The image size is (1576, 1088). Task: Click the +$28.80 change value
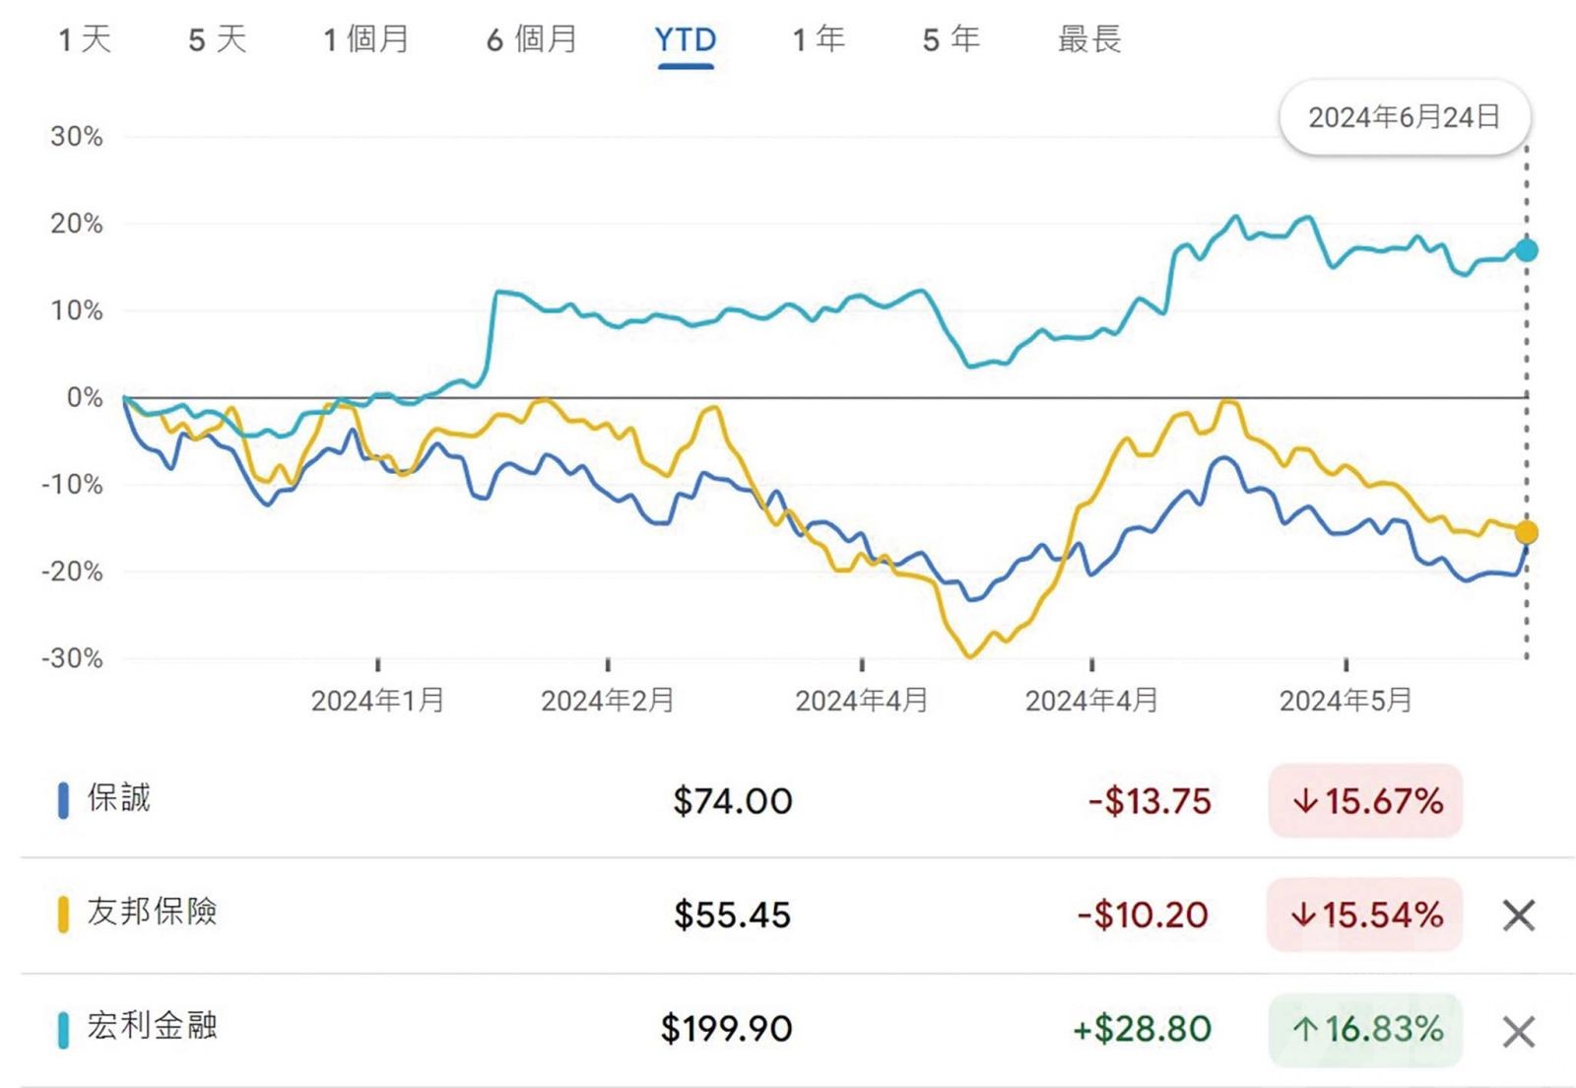(1142, 1030)
